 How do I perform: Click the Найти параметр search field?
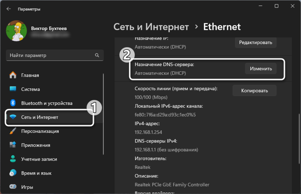pos(51,55)
